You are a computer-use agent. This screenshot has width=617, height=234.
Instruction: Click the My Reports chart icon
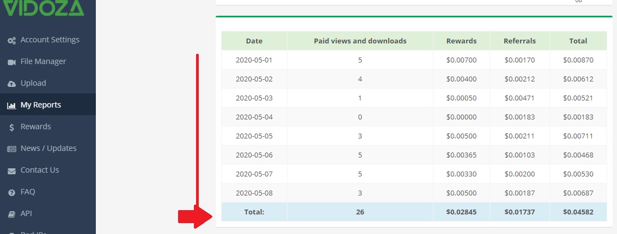[11, 105]
